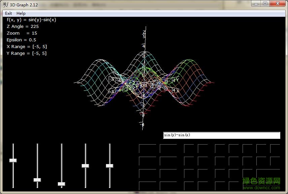Click the Z Angle = 225 status text
288x194 pixels.
coord(23,26)
